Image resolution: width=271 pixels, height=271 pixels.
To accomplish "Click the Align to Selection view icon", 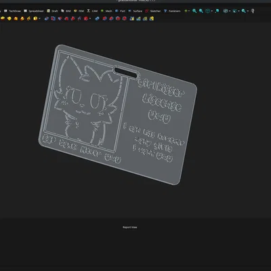I will tap(217, 11).
